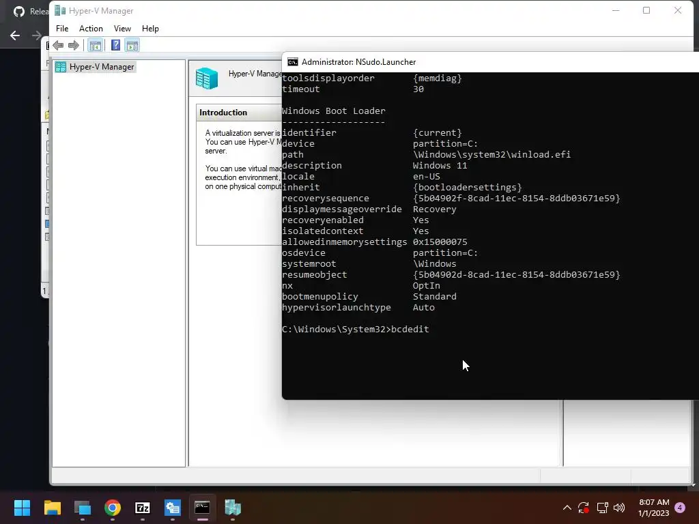Screen dimensions: 699x524
Task: Click the GitHub tab icon in background browser
Action: 18,12
